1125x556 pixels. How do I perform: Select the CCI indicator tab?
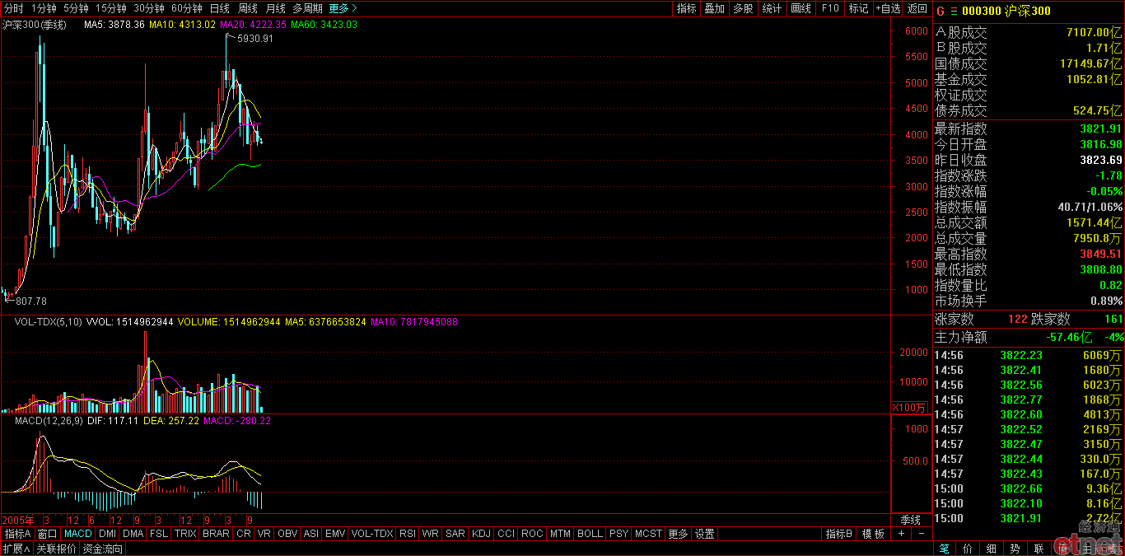(x=506, y=534)
